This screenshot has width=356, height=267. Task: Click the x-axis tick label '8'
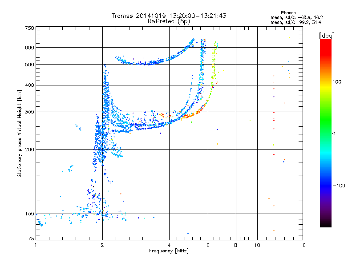236,245
